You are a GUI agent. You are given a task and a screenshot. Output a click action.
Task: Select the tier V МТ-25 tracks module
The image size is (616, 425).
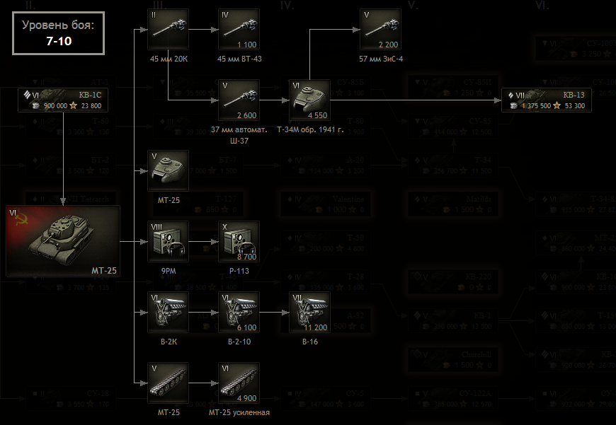pos(168,383)
